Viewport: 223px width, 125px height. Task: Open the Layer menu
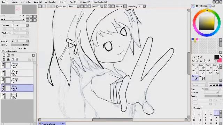coord(38,2)
